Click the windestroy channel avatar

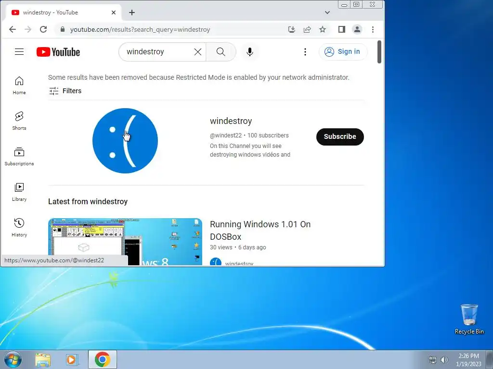[125, 141]
